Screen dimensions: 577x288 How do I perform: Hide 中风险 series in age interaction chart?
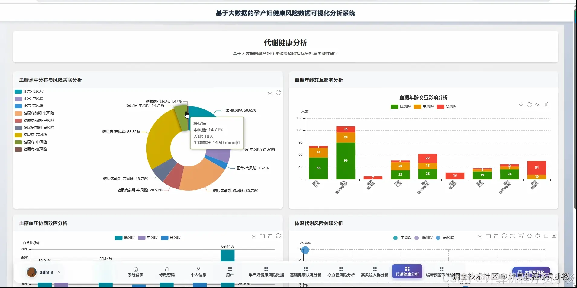(x=424, y=106)
